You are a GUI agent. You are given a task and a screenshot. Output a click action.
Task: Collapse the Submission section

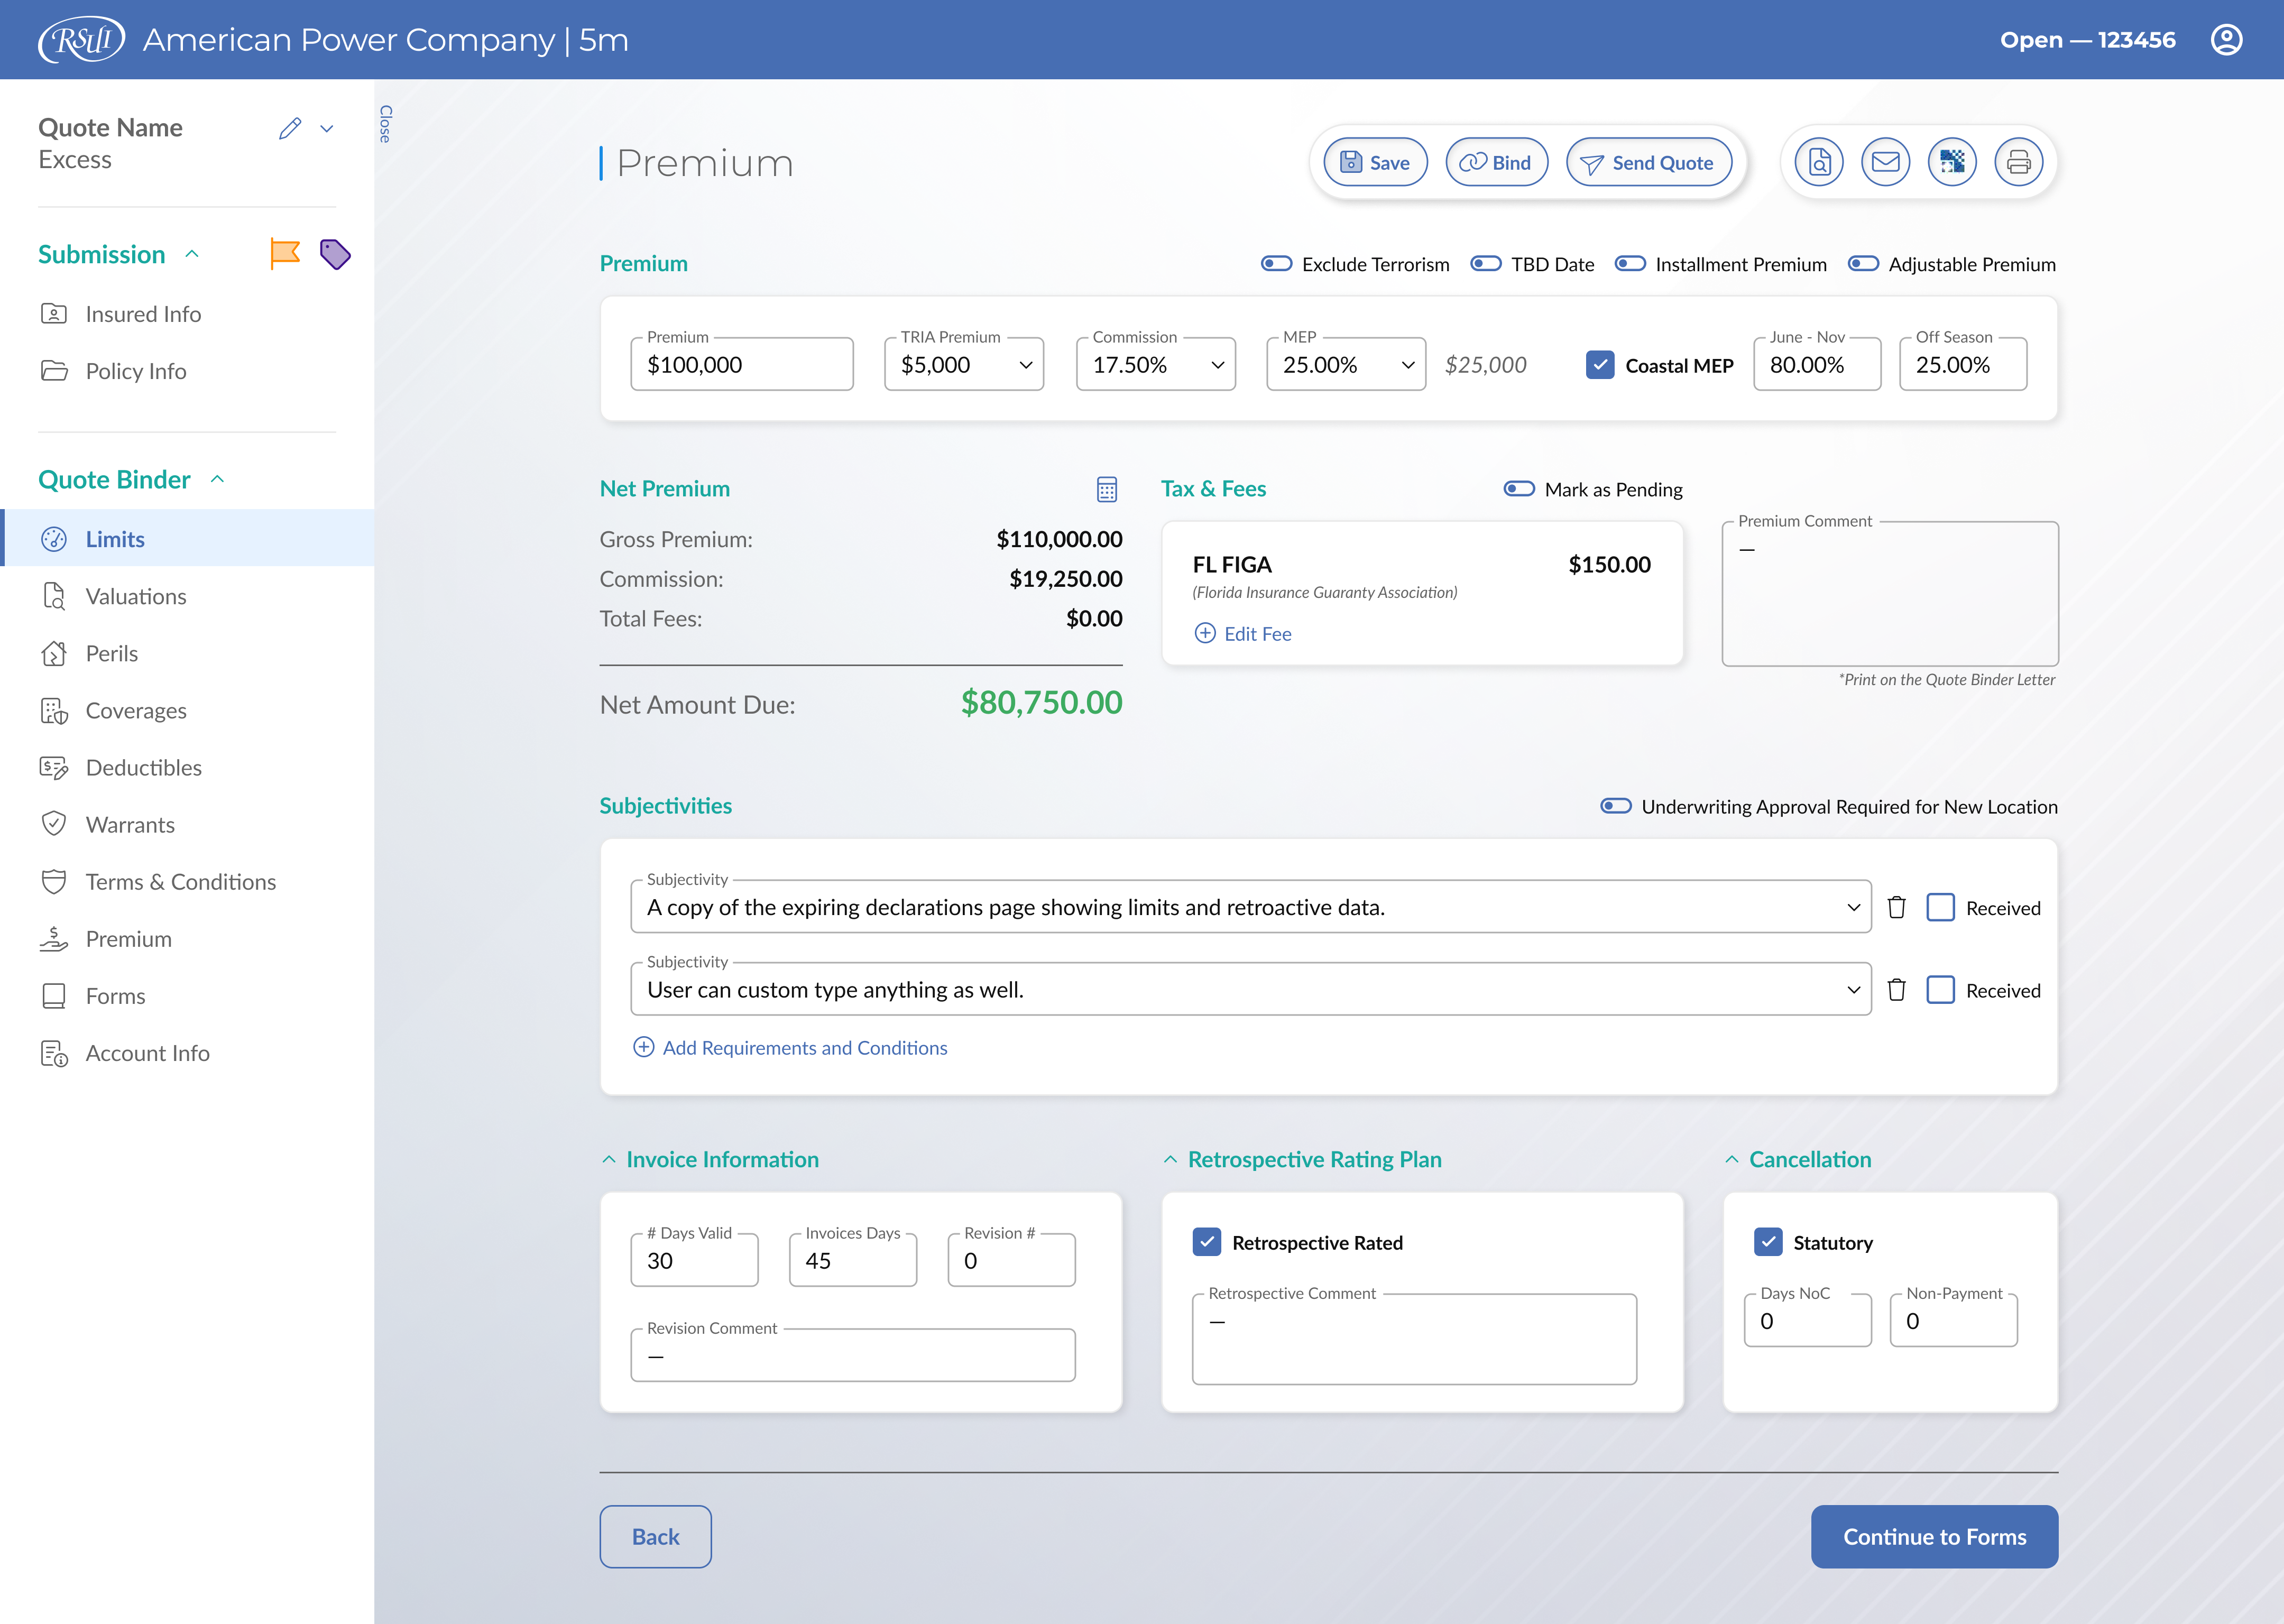[192, 254]
